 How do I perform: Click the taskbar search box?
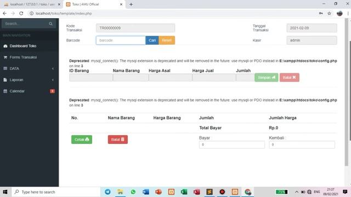tap(56, 192)
